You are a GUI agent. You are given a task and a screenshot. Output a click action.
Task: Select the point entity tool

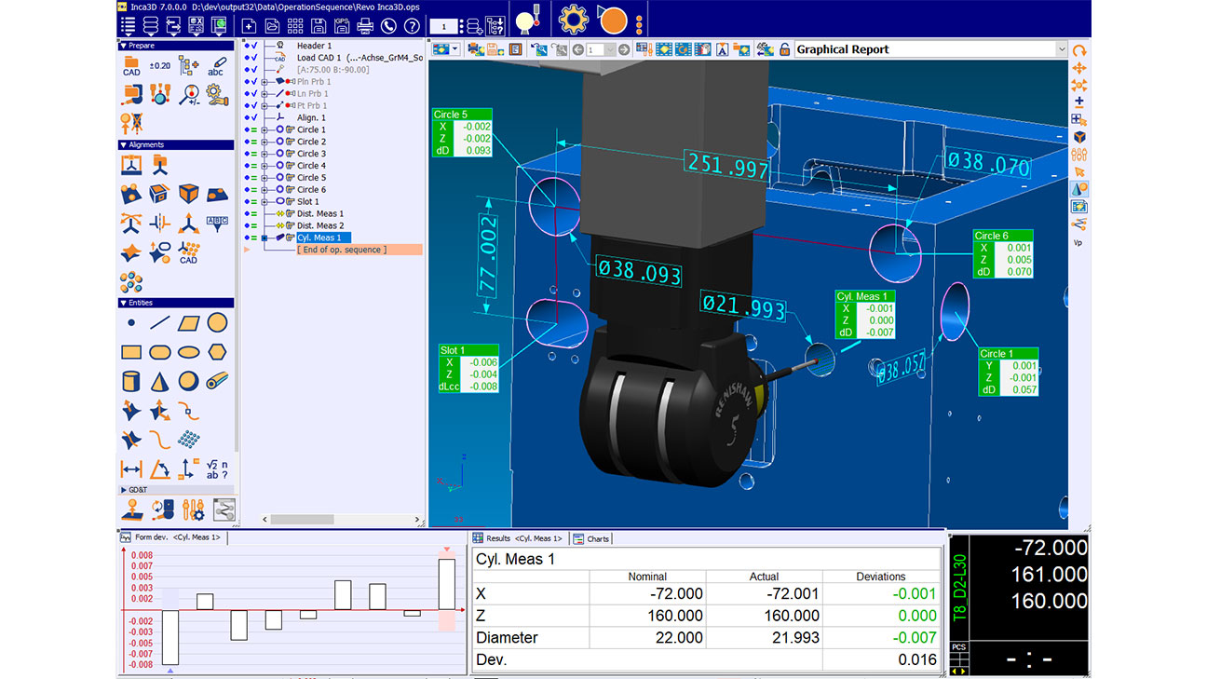click(131, 323)
